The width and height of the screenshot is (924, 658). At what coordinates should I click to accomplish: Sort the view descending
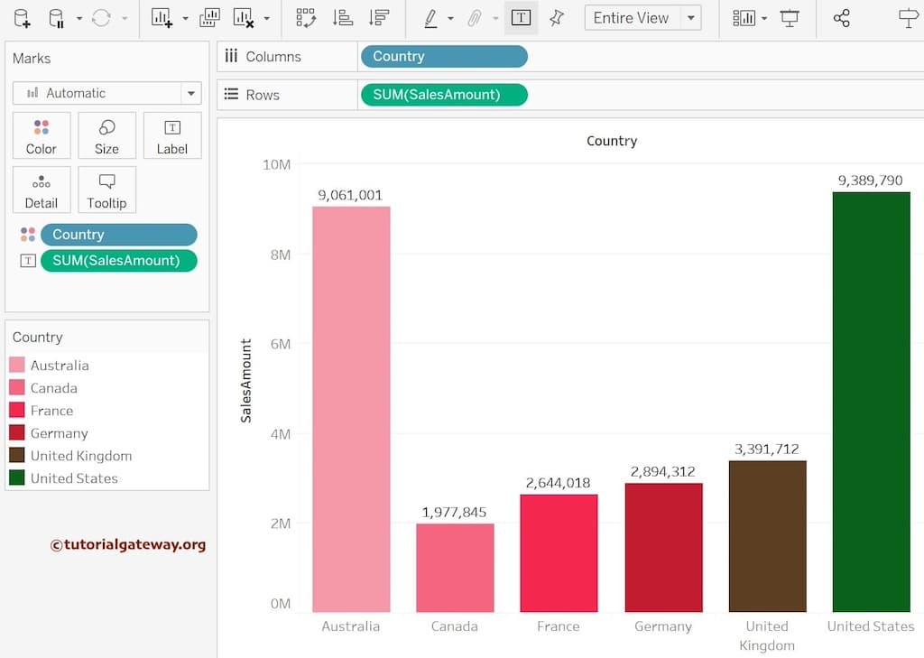coord(379,17)
